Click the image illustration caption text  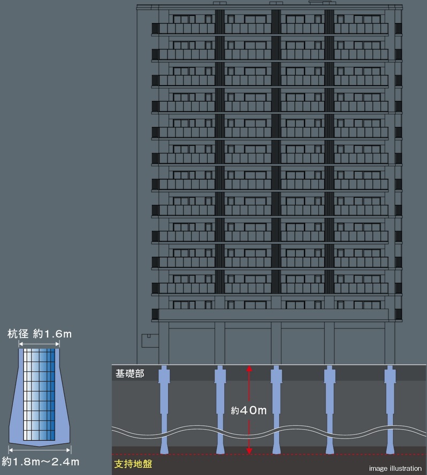click(x=395, y=468)
